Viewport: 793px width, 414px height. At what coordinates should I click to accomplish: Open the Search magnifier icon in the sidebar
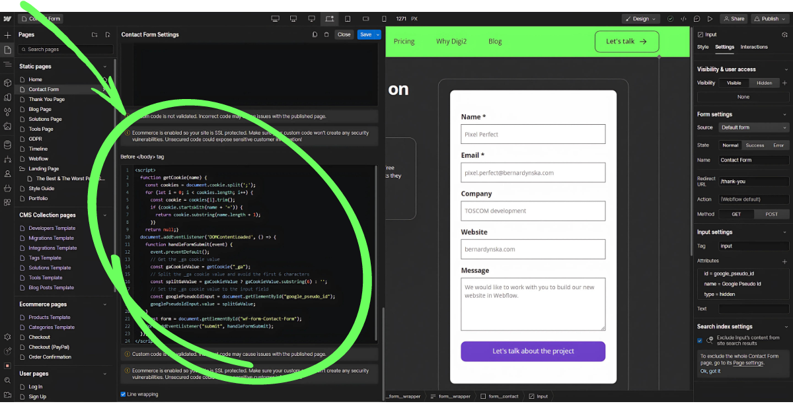[x=7, y=380]
